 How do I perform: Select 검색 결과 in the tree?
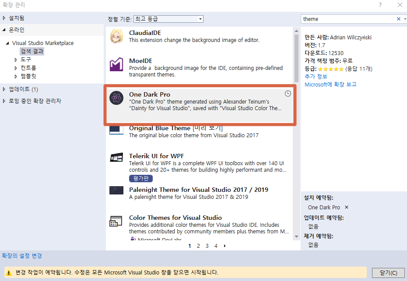pyautogui.click(x=32, y=51)
